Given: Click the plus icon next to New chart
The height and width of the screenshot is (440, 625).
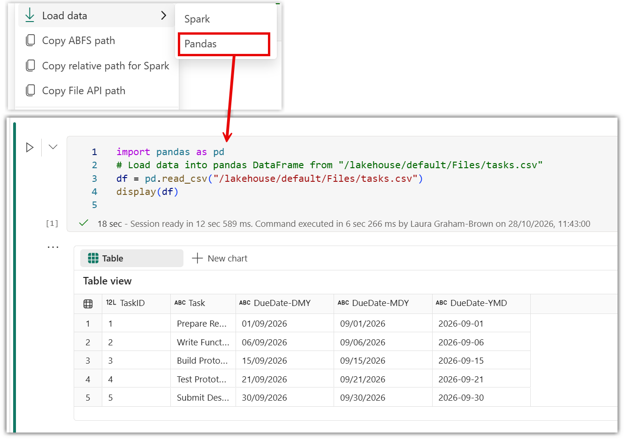Looking at the screenshot, I should 198,258.
